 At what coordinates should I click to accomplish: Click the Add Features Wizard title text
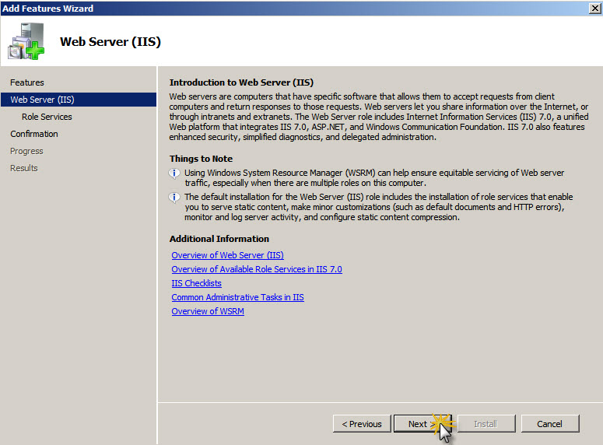tap(48, 8)
